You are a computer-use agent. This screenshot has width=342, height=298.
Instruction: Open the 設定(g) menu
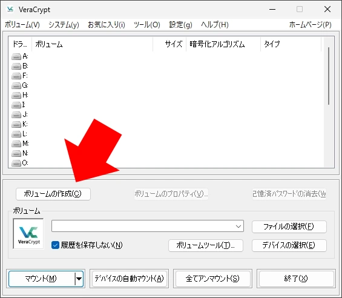click(x=180, y=25)
